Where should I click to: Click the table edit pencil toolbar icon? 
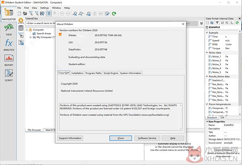[107, 14]
